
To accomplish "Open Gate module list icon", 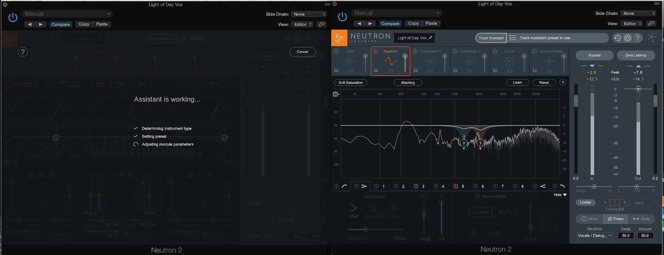I will pos(337,70).
